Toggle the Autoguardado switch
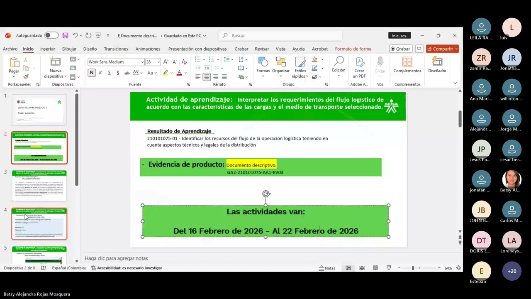 pos(51,36)
